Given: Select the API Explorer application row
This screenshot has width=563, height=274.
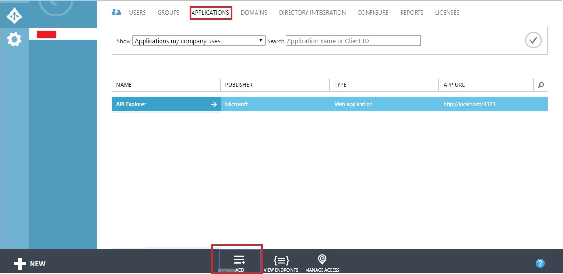Looking at the screenshot, I should (330, 105).
